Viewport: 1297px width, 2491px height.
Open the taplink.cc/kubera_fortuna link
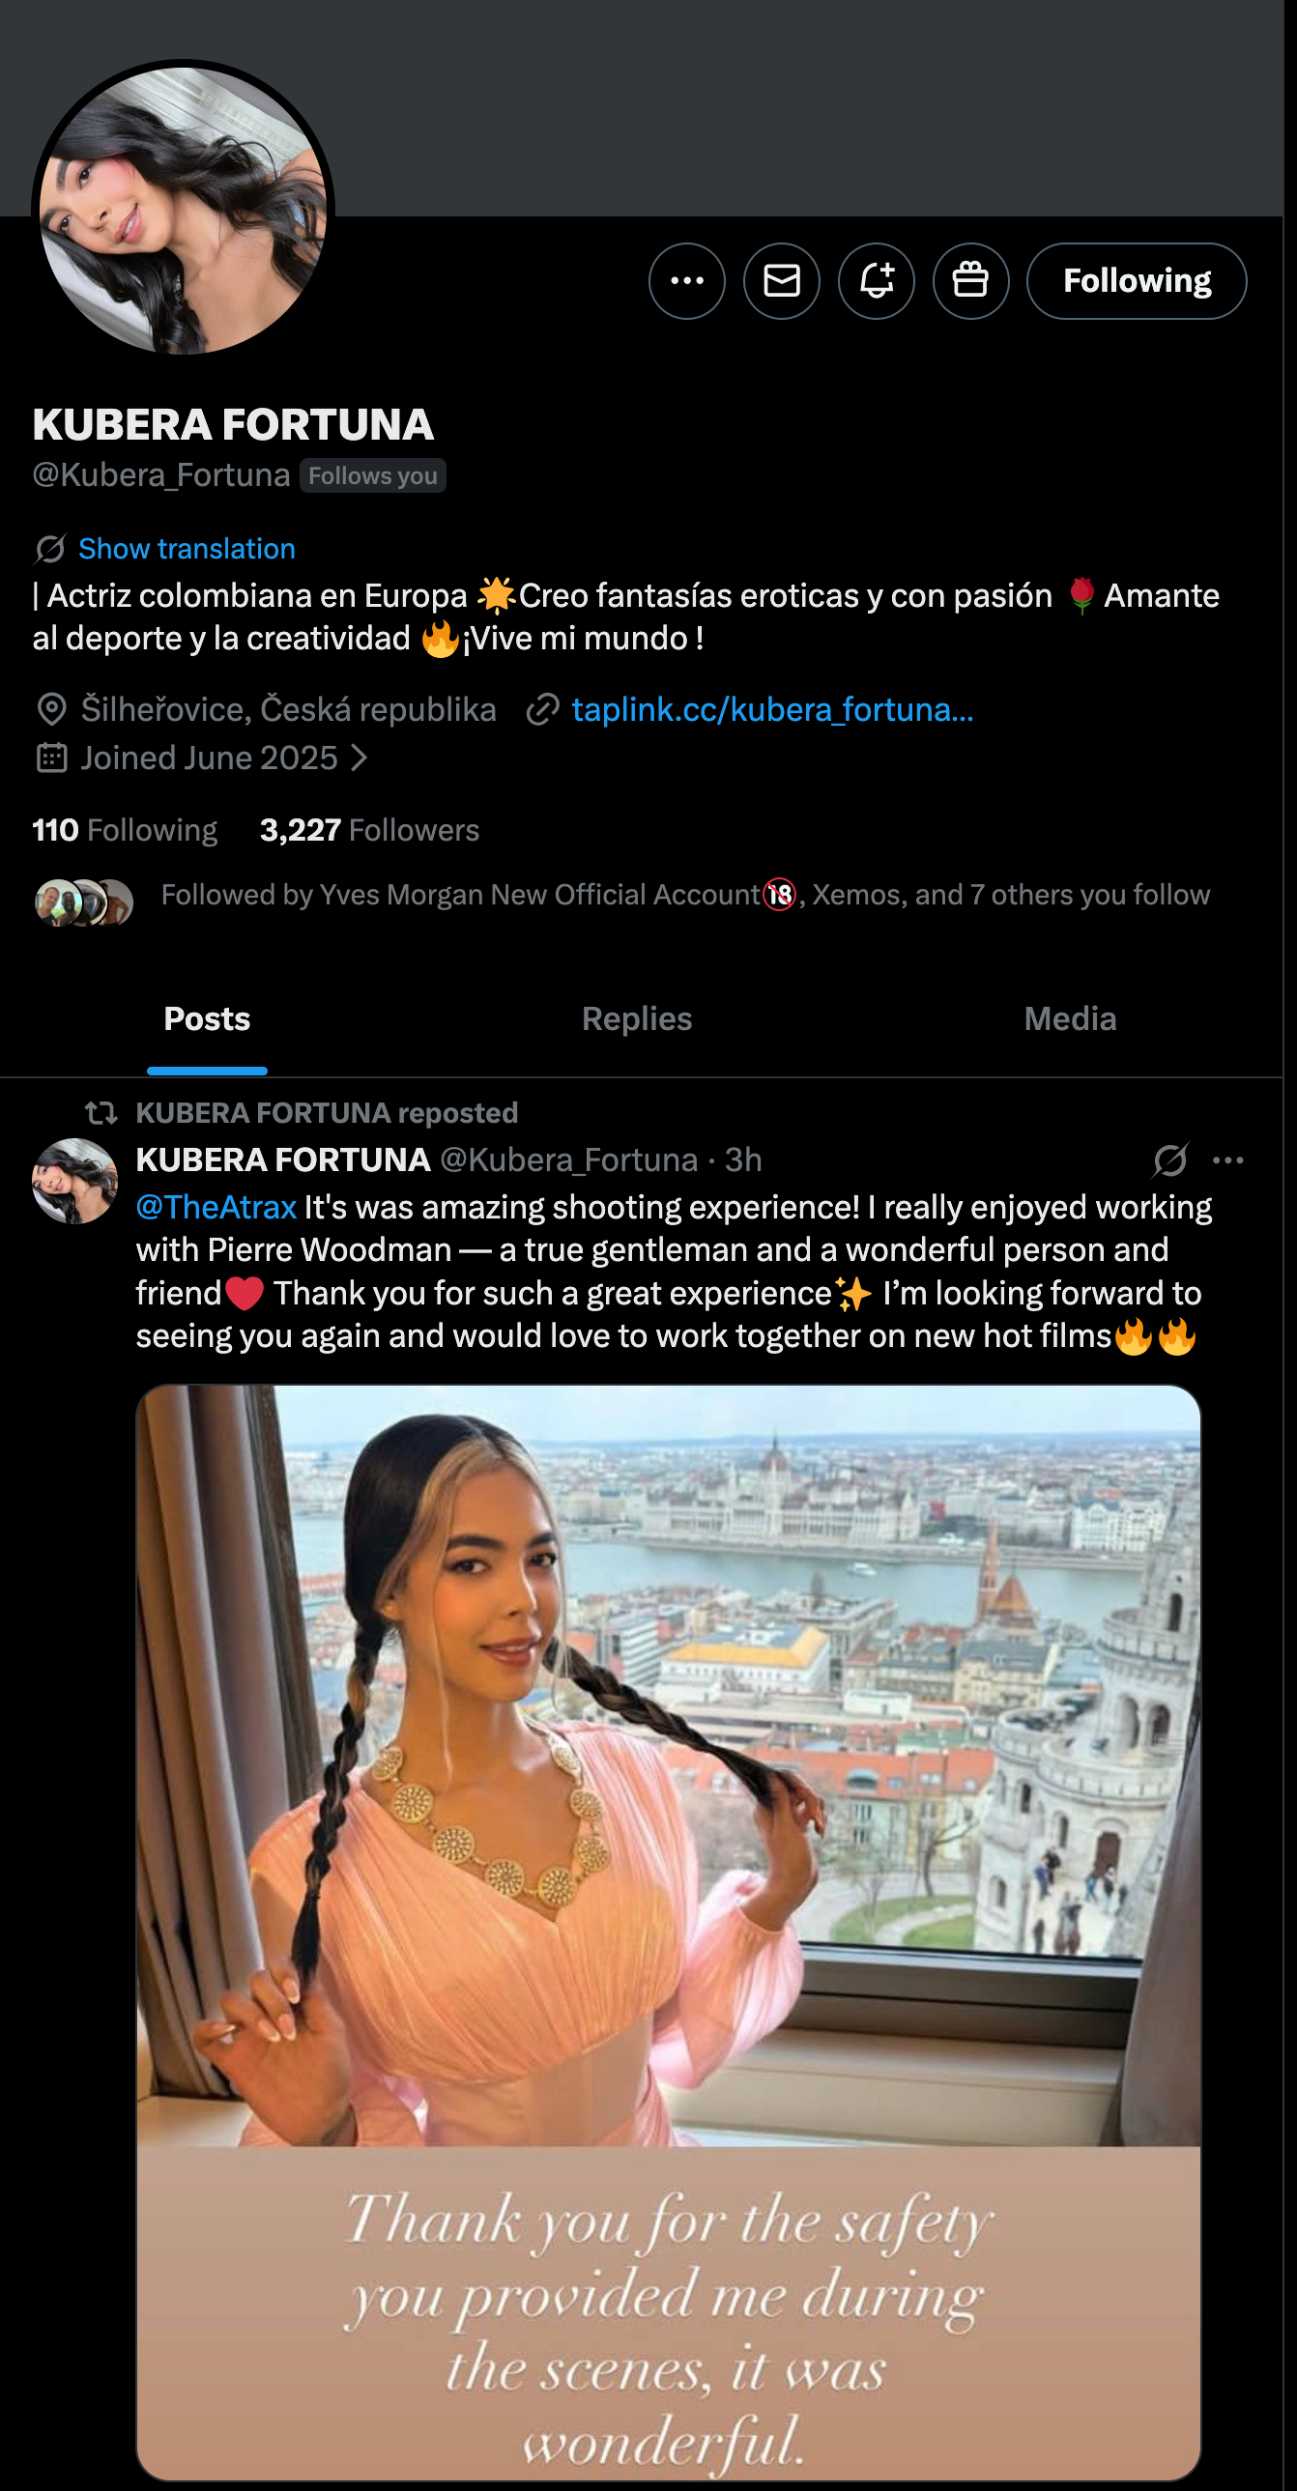[772, 710]
